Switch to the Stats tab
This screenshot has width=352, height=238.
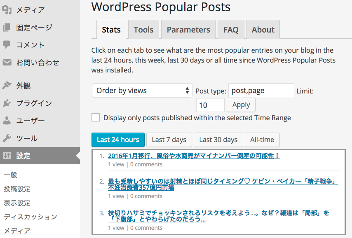click(x=111, y=30)
